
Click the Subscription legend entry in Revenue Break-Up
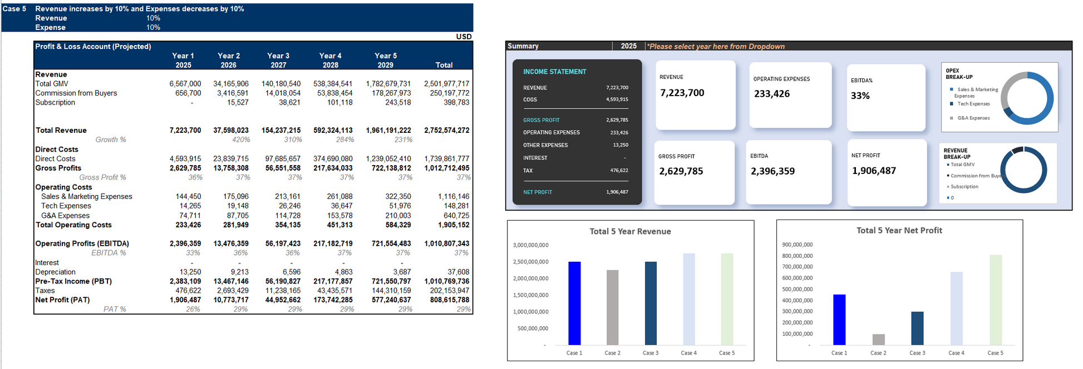point(964,187)
